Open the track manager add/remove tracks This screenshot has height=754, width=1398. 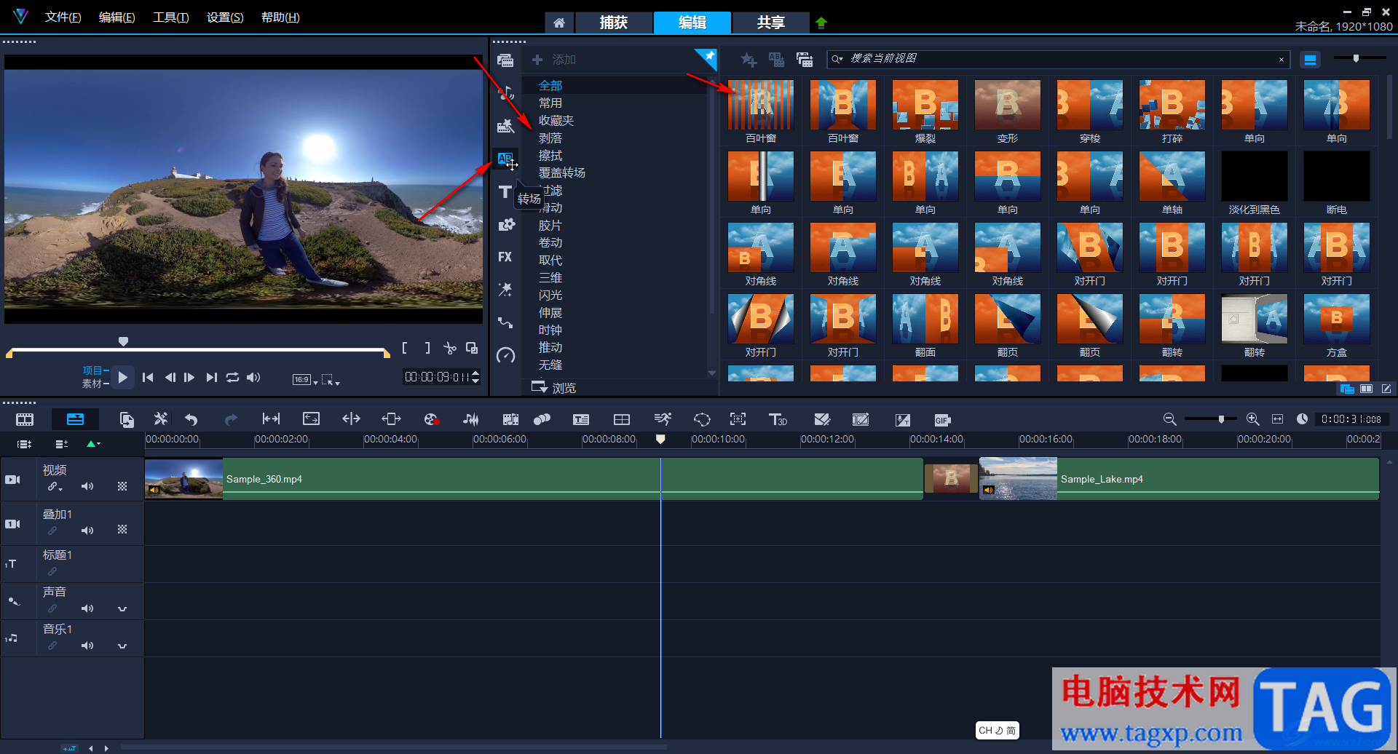pos(62,444)
